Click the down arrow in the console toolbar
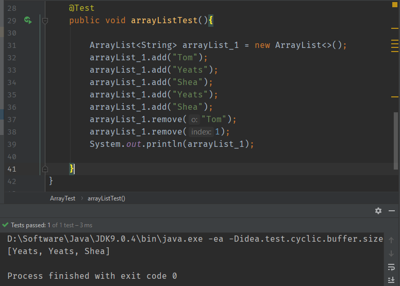Screen dimensions: 400x286 pyautogui.click(x=391, y=254)
